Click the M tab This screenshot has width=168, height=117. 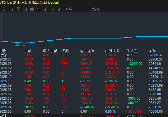coord(52,9)
